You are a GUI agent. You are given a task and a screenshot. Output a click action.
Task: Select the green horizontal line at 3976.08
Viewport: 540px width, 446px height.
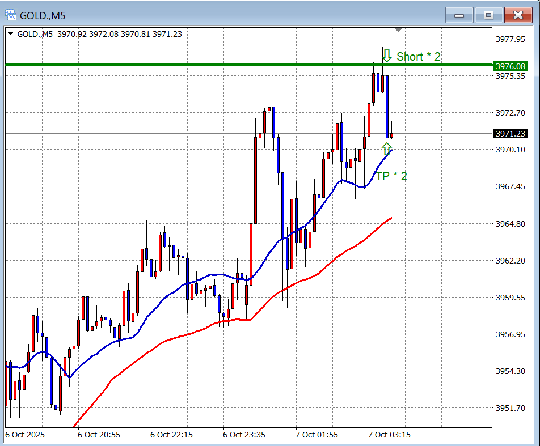coord(170,65)
